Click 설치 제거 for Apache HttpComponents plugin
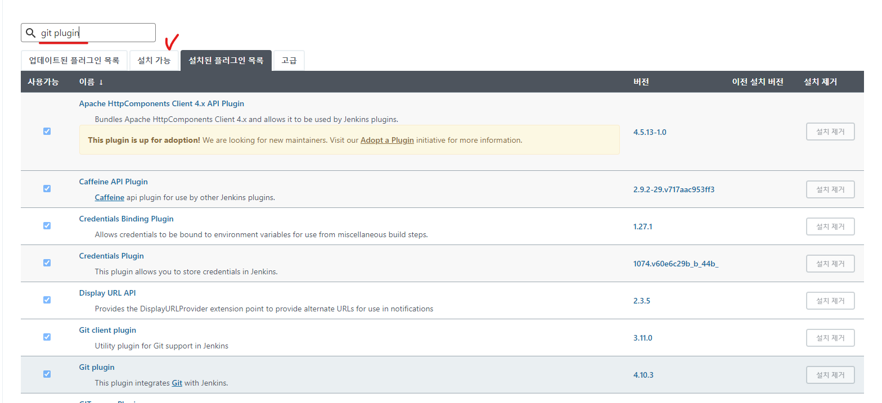 [x=830, y=132]
